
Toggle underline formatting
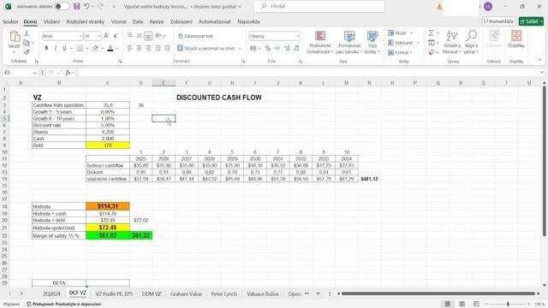[x=64, y=48]
